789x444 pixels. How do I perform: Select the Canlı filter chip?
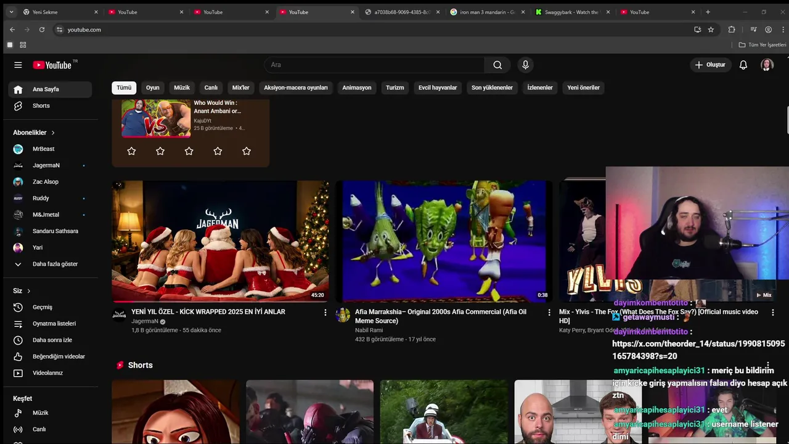pos(211,88)
